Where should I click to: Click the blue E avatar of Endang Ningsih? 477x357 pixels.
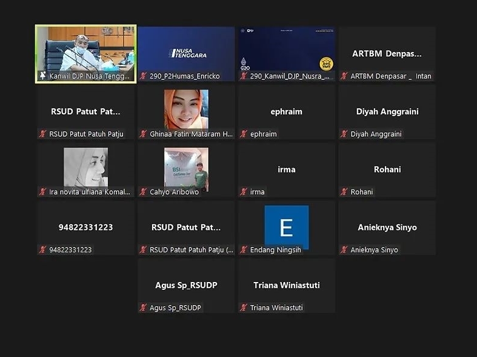(286, 226)
